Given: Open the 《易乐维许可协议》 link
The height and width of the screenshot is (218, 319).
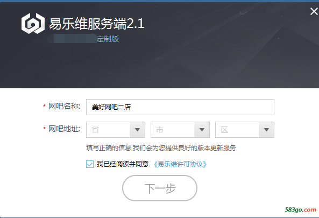Looking at the screenshot, I should 180,164.
